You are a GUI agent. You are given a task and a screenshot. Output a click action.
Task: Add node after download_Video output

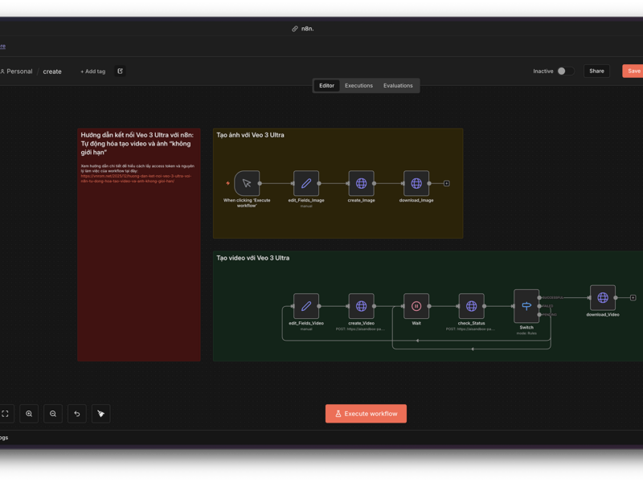click(633, 298)
